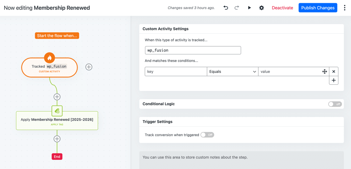This screenshot has width=351, height=169.
Task: Click the orange flame trigger icon
Action: coord(49,58)
